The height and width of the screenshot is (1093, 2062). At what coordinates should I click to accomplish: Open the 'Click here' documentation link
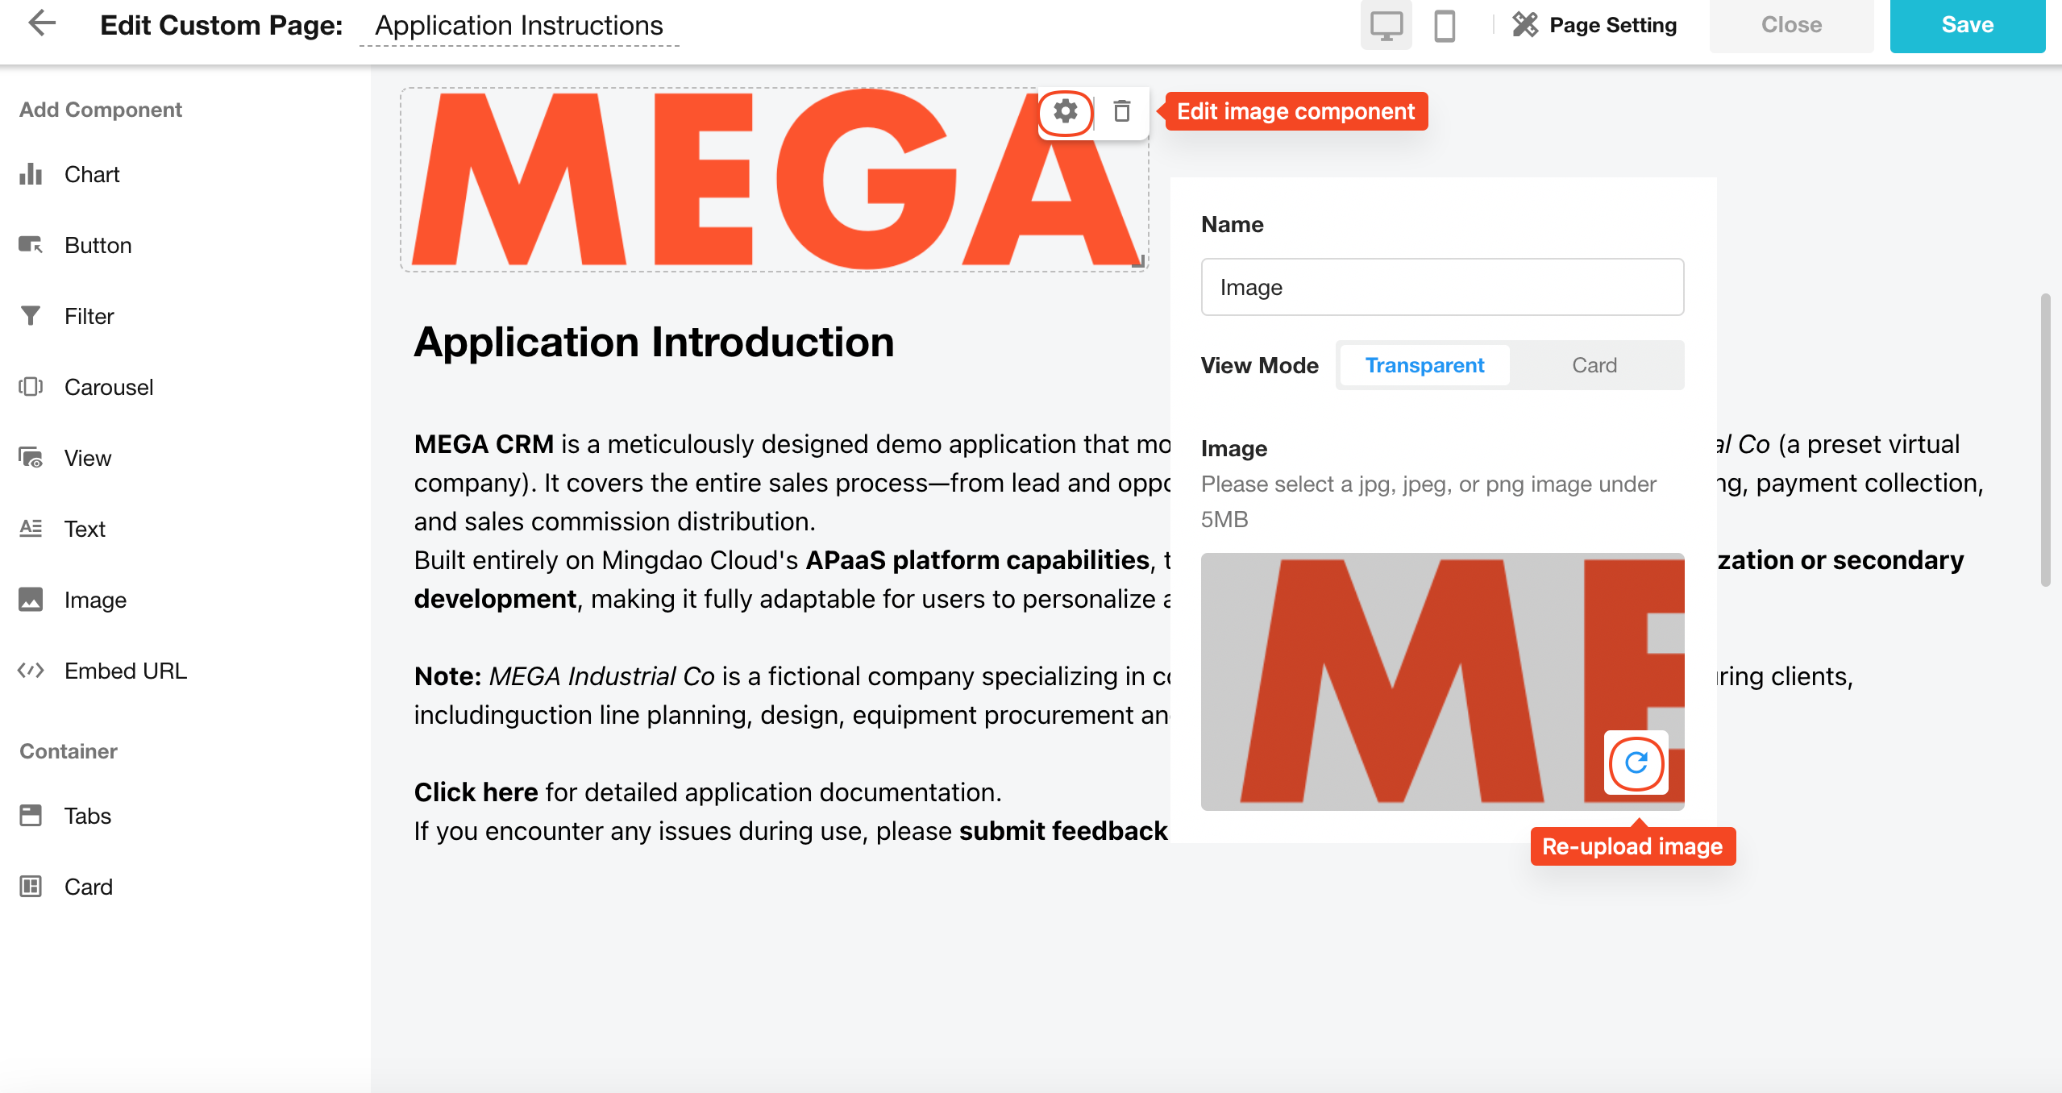coord(476,792)
